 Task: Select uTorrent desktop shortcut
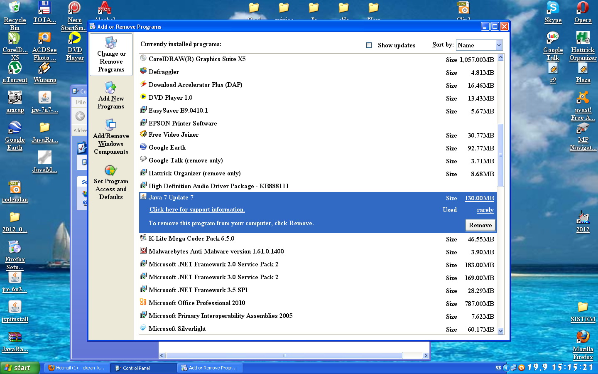[x=15, y=72]
